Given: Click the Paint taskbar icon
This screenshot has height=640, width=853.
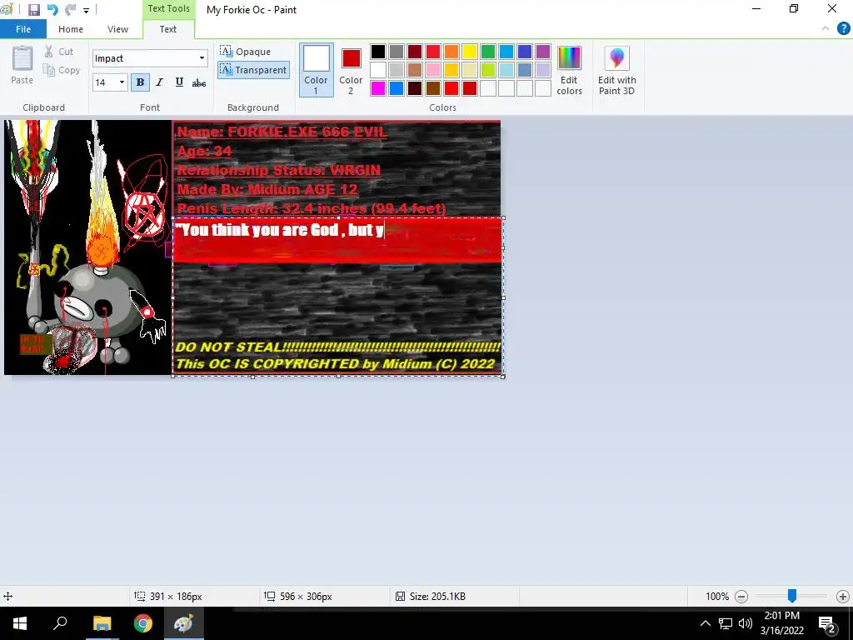Looking at the screenshot, I should pos(183,623).
